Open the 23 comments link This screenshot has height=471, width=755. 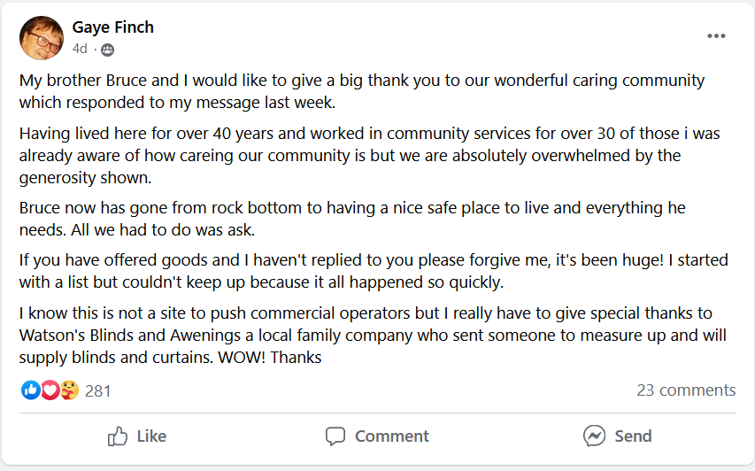(686, 390)
